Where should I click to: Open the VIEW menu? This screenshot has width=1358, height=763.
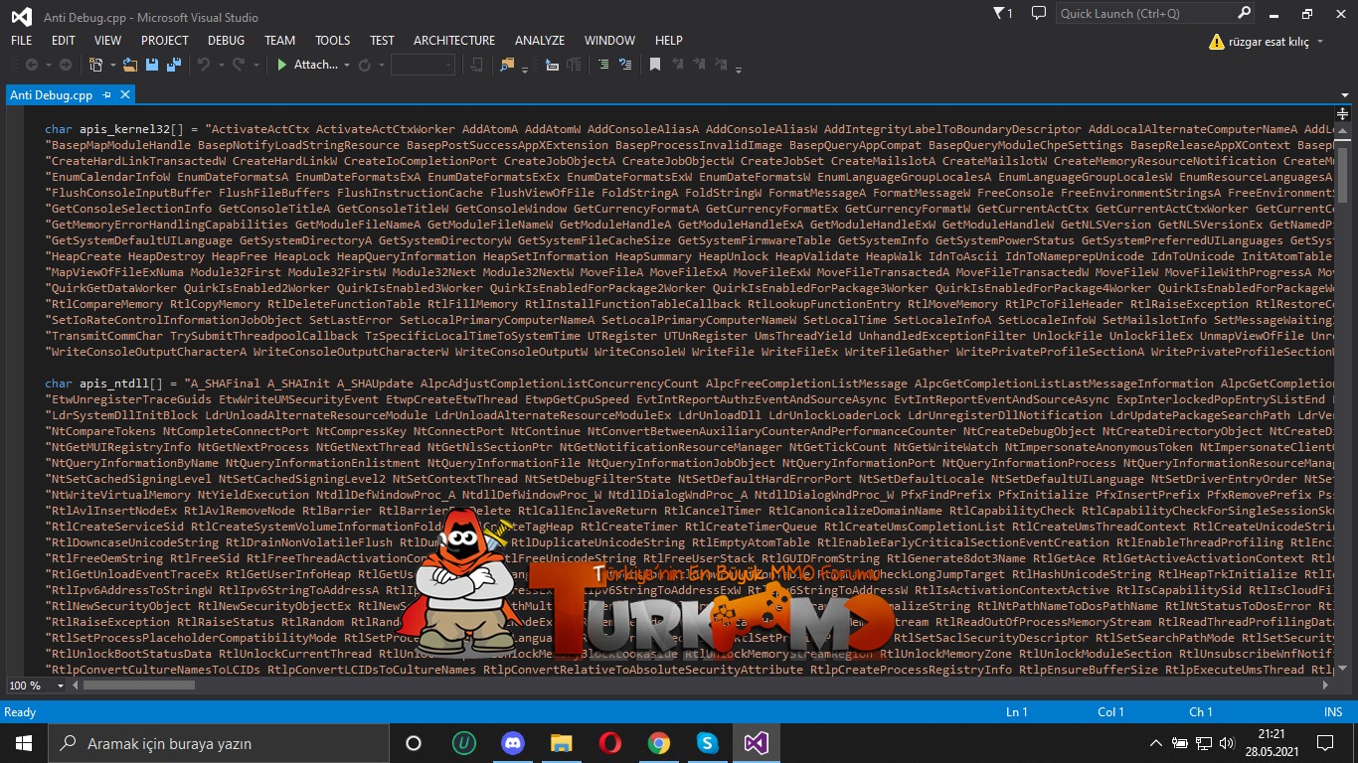click(107, 41)
